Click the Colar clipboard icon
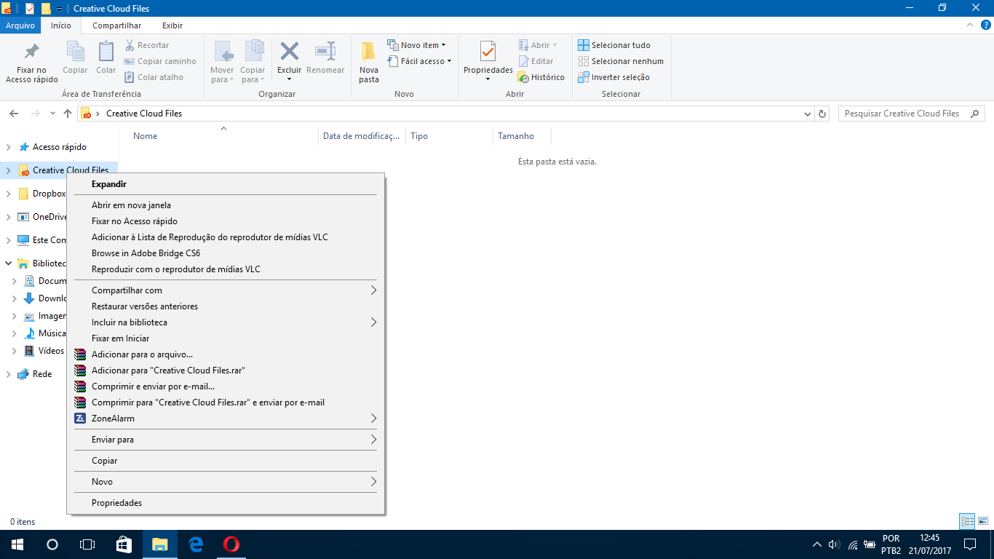The height and width of the screenshot is (559, 994). [106, 51]
